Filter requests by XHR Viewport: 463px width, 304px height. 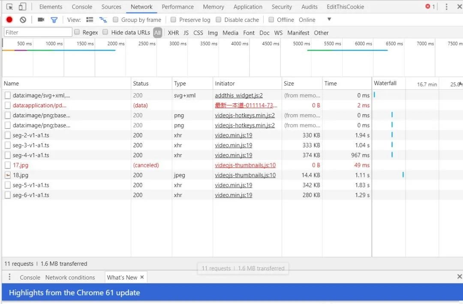coord(173,33)
